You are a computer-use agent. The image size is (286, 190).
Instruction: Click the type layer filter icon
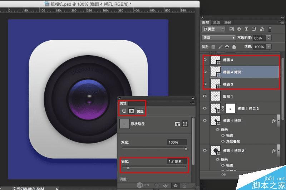[247, 29]
